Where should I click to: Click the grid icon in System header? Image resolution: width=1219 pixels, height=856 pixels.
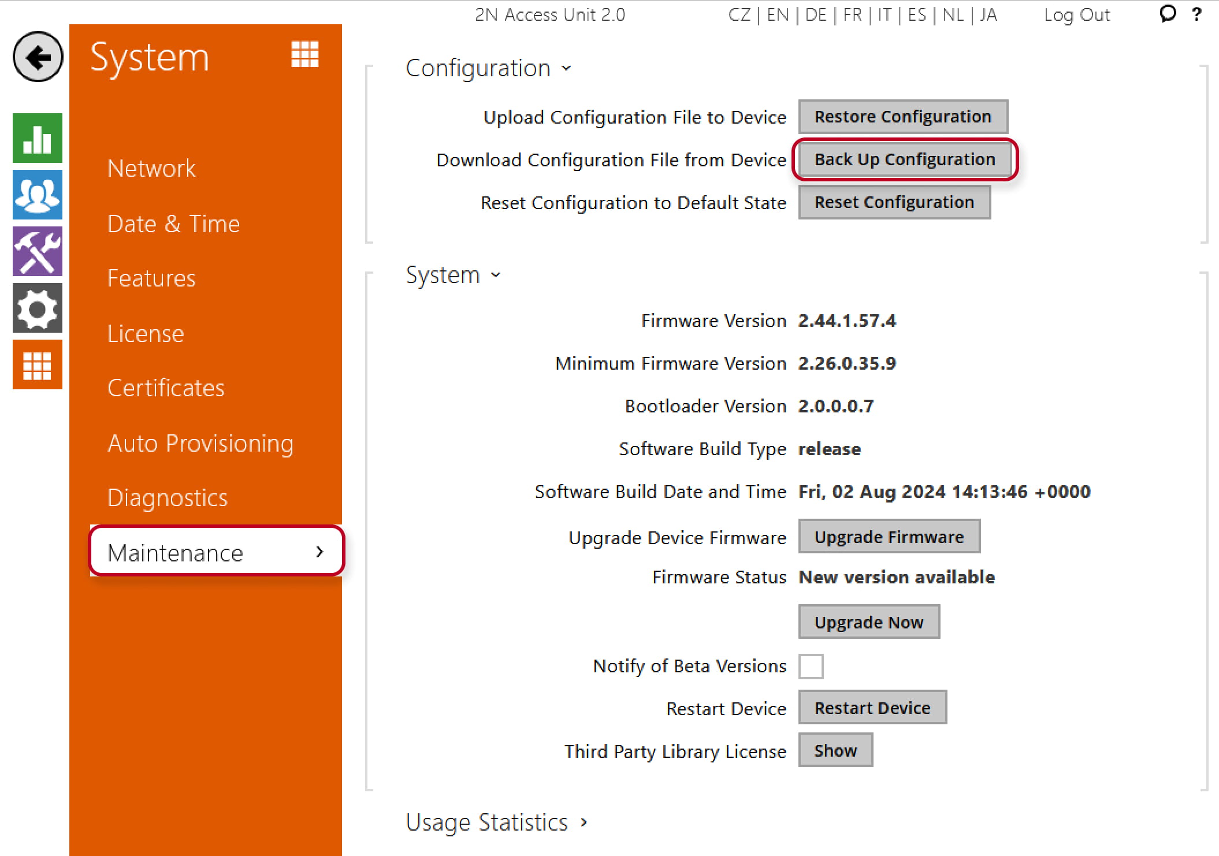point(305,54)
